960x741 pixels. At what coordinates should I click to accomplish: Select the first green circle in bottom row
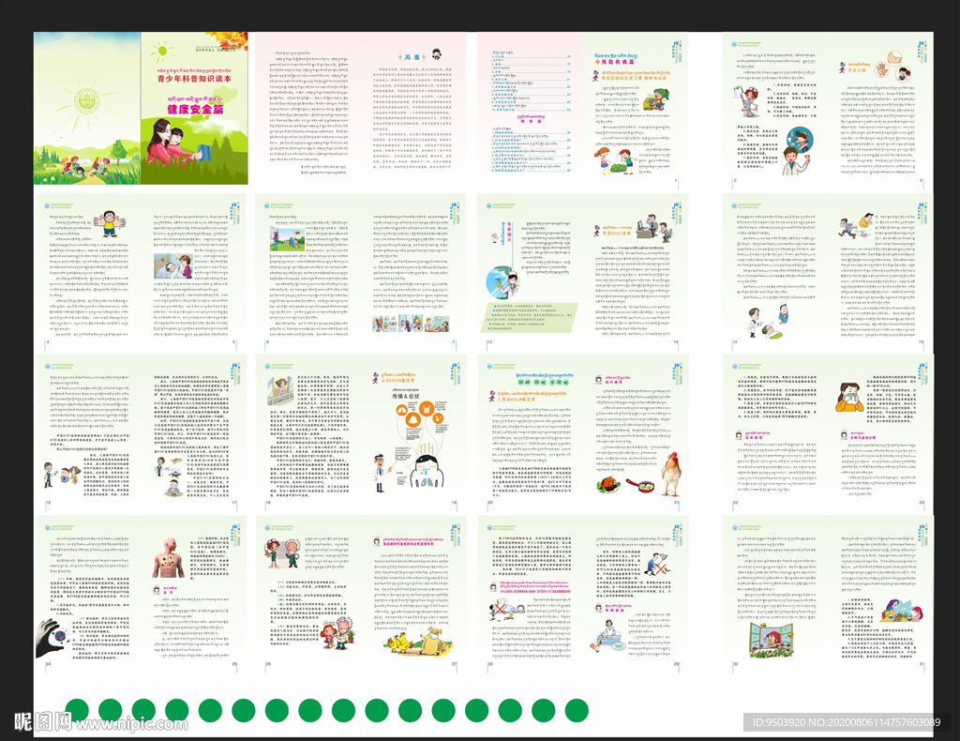click(77, 711)
